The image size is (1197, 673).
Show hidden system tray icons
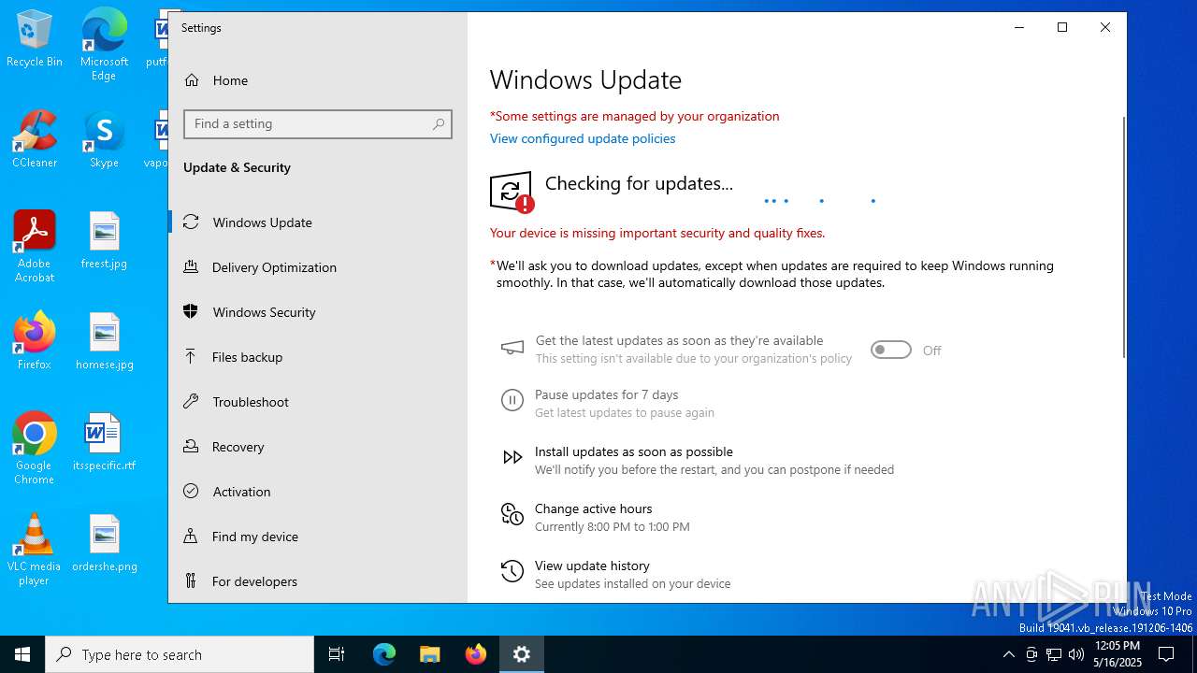[x=1008, y=654]
